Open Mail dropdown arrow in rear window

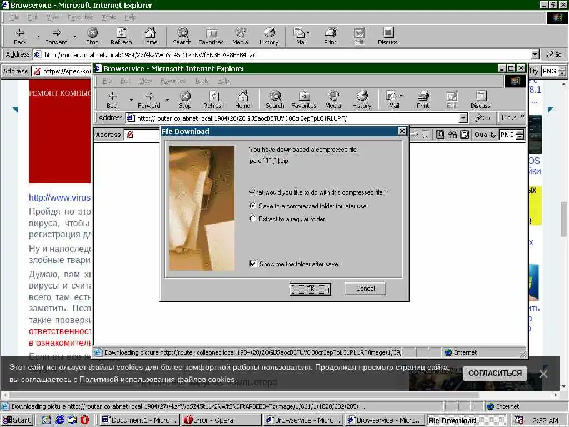[308, 32]
